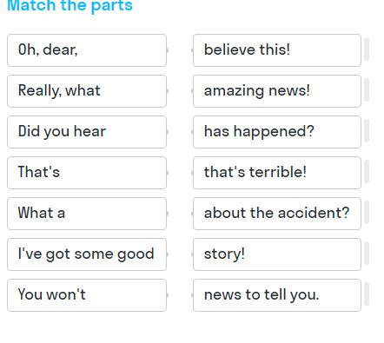Click handle next to "news to tell you."
384x343 pixels.
(x=367, y=294)
